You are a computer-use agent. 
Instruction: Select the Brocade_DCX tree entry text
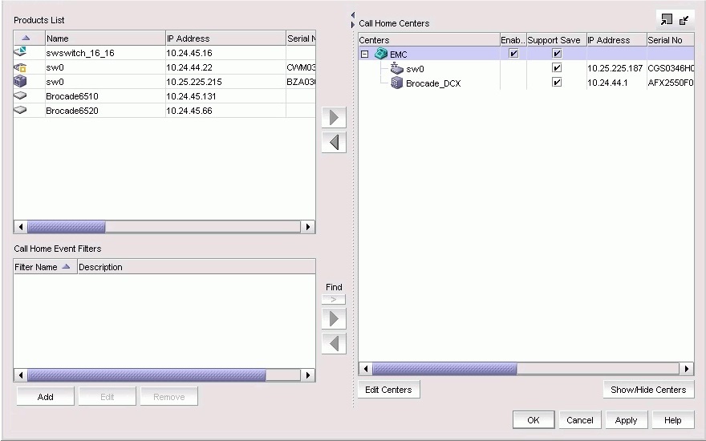pyautogui.click(x=433, y=83)
